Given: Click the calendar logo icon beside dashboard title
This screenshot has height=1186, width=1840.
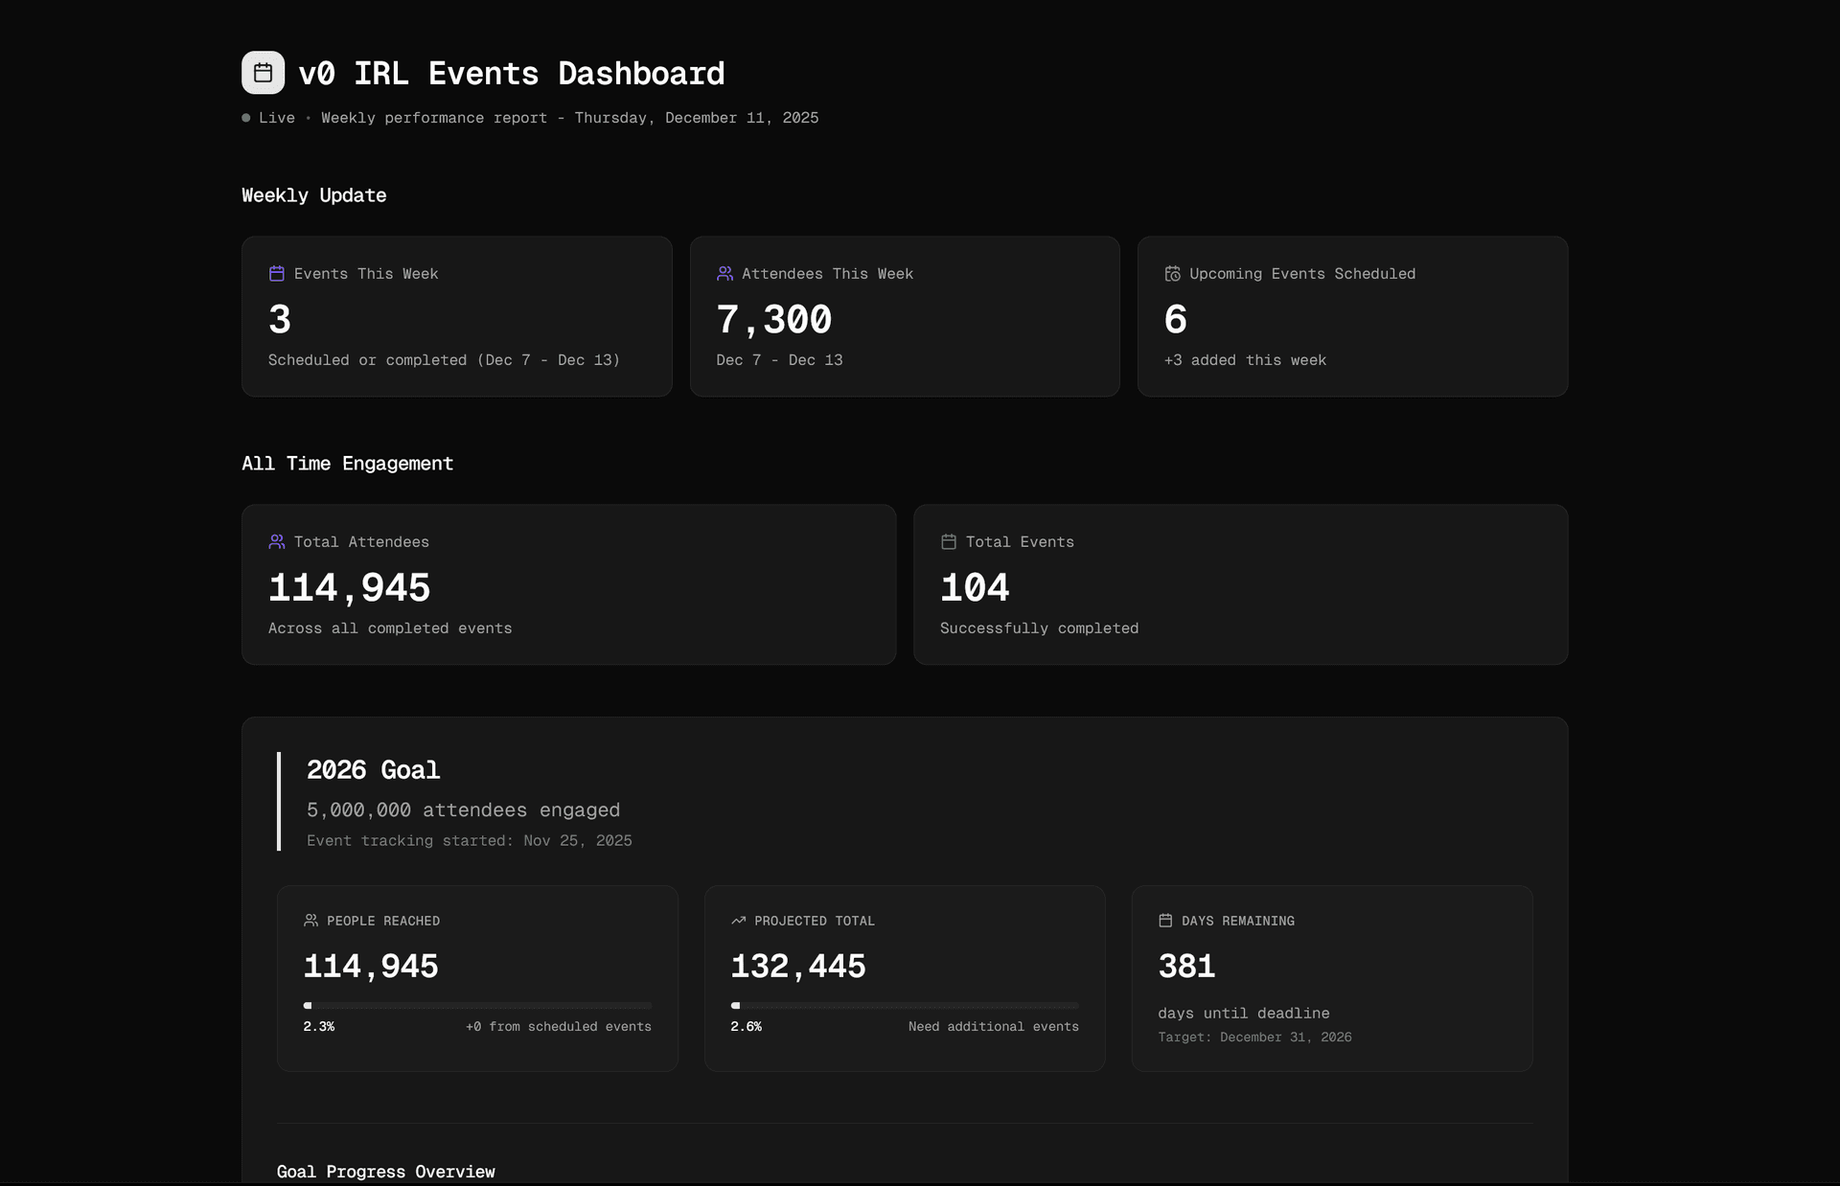Looking at the screenshot, I should click(x=263, y=73).
